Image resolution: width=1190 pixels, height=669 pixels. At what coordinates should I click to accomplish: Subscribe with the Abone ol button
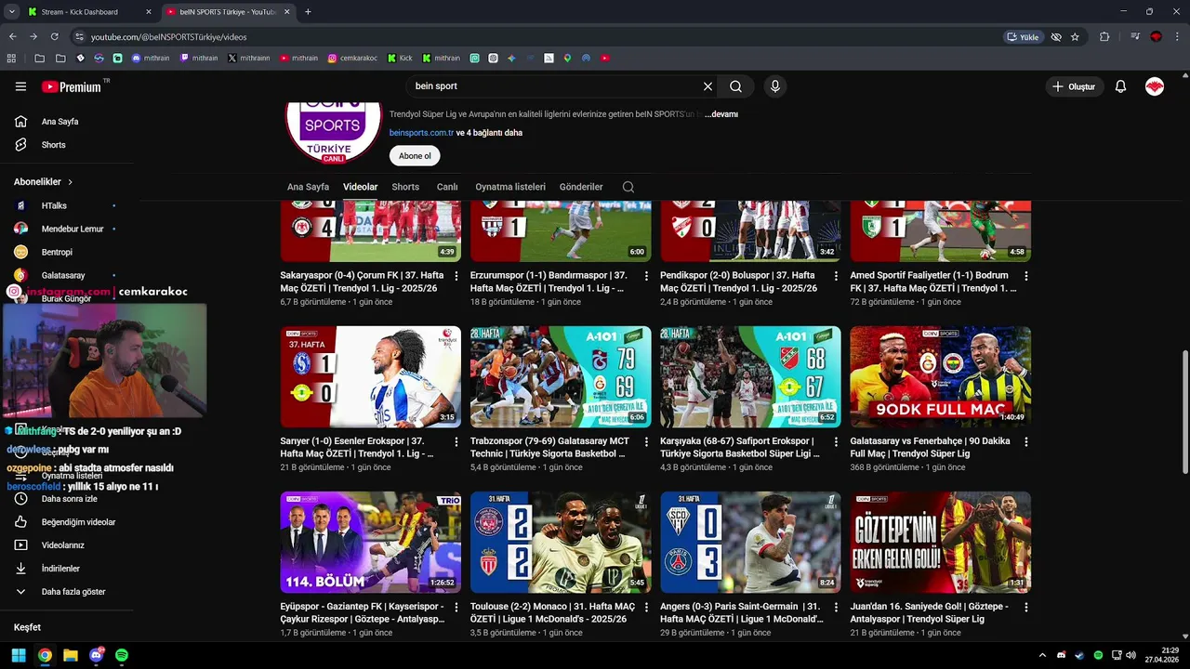415,156
